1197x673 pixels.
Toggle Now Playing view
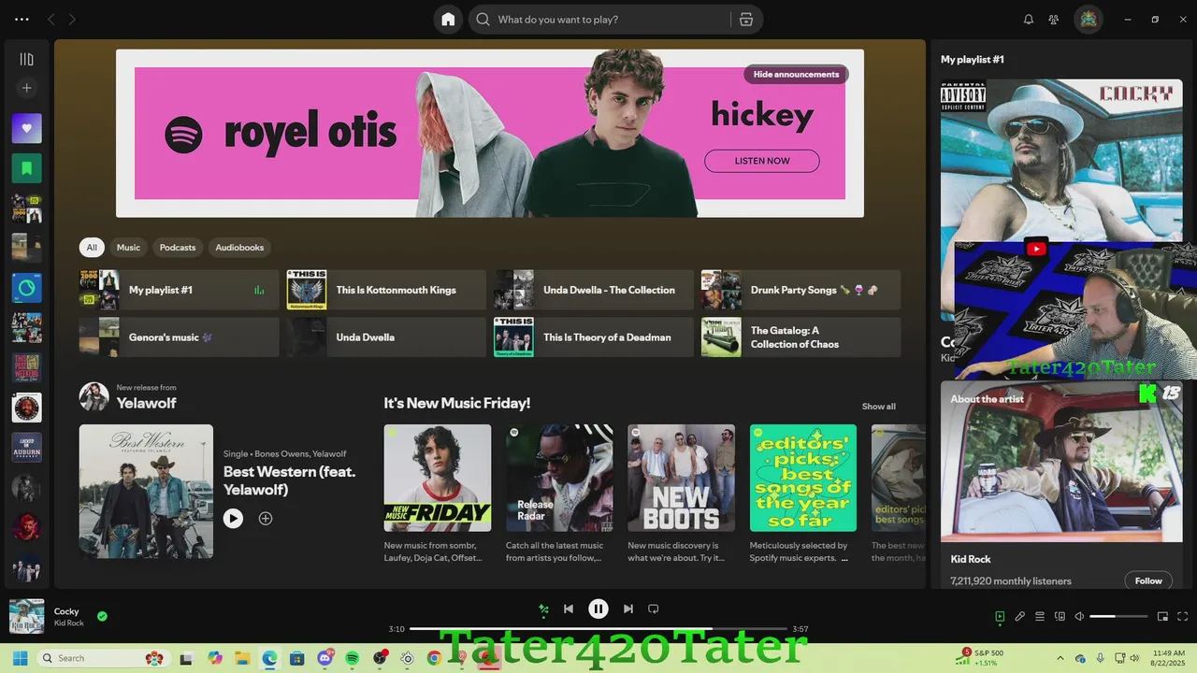point(1000,617)
